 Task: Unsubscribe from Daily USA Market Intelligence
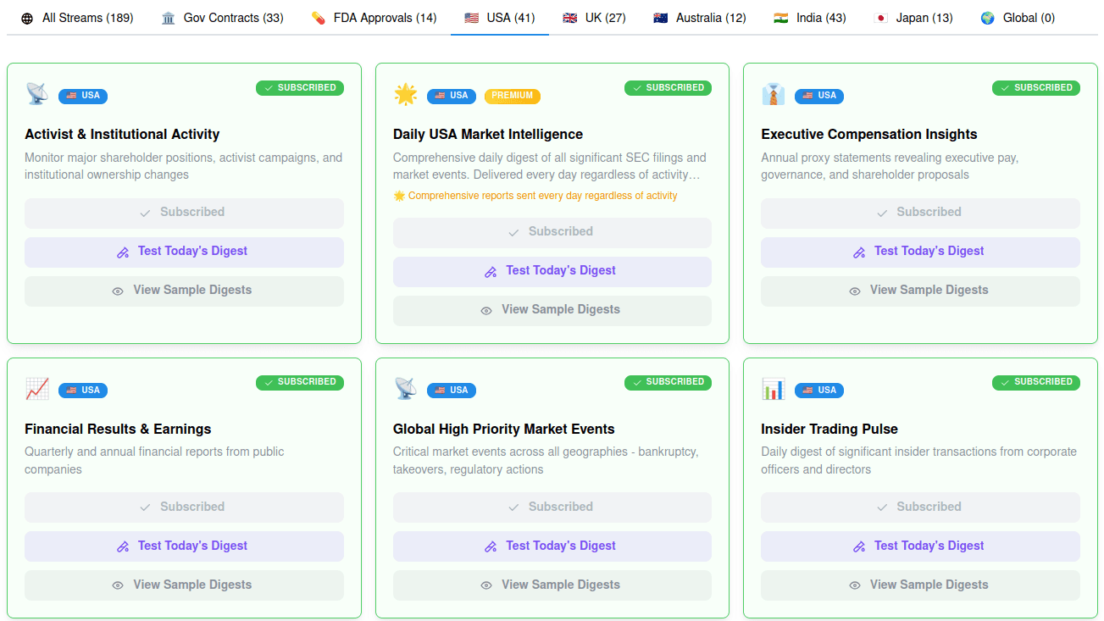[552, 231]
